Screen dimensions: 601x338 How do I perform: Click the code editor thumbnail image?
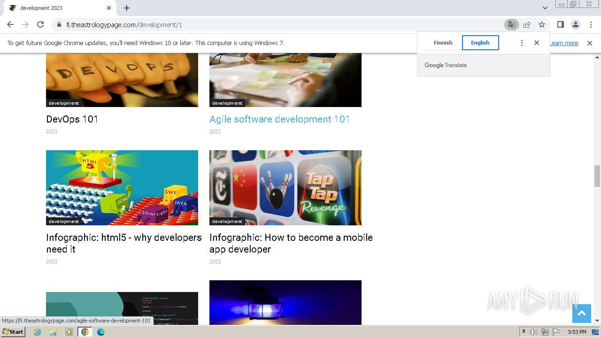pyautogui.click(x=122, y=308)
